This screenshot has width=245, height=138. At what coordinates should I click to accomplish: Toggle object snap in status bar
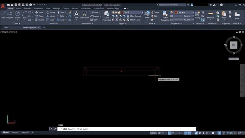189,133
